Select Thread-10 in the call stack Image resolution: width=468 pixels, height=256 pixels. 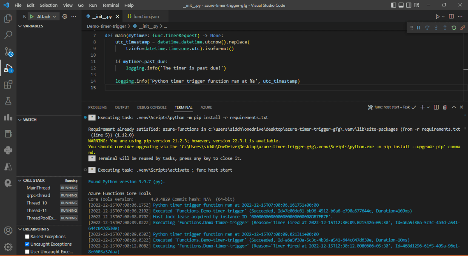37,203
